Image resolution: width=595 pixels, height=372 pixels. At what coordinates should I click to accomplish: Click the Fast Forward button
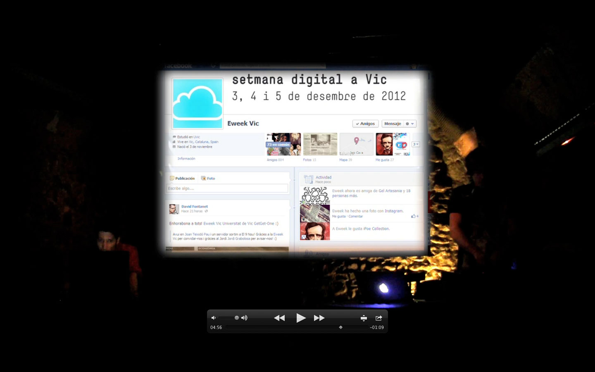point(319,318)
